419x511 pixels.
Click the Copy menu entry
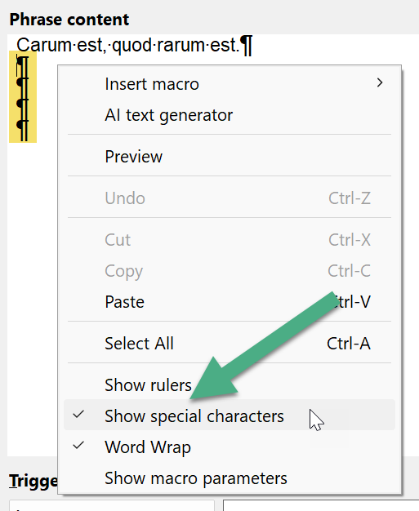click(230, 271)
